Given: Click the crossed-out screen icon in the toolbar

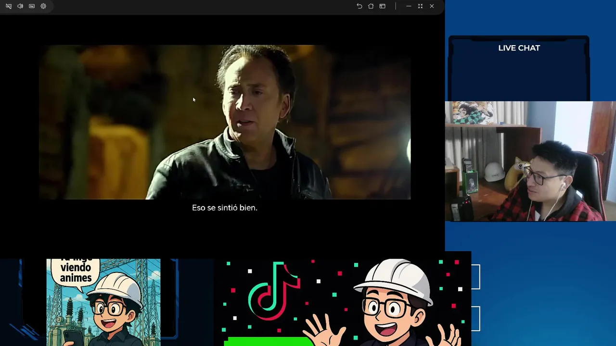Looking at the screenshot, I should tap(9, 6).
